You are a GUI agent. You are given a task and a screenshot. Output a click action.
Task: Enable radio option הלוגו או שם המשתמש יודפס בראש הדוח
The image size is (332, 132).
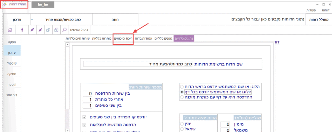tap(181, 87)
